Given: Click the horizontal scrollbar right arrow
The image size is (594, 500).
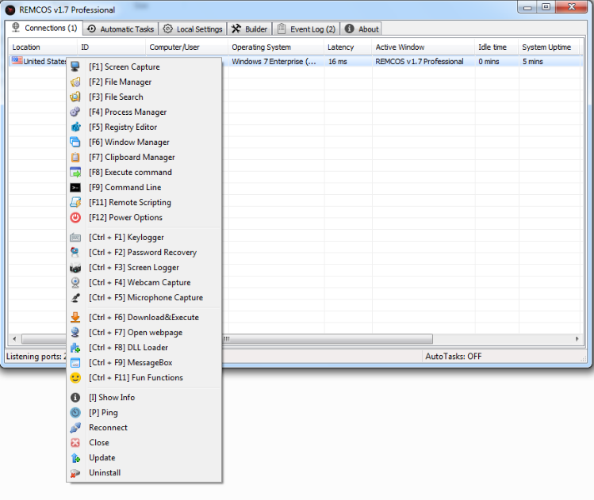Looking at the screenshot, I should tap(577, 339).
